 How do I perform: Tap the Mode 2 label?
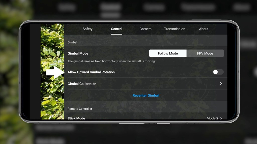tap(213, 118)
